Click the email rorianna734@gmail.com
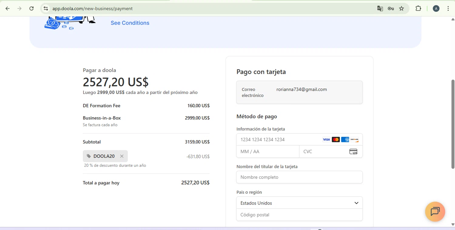 302,89
